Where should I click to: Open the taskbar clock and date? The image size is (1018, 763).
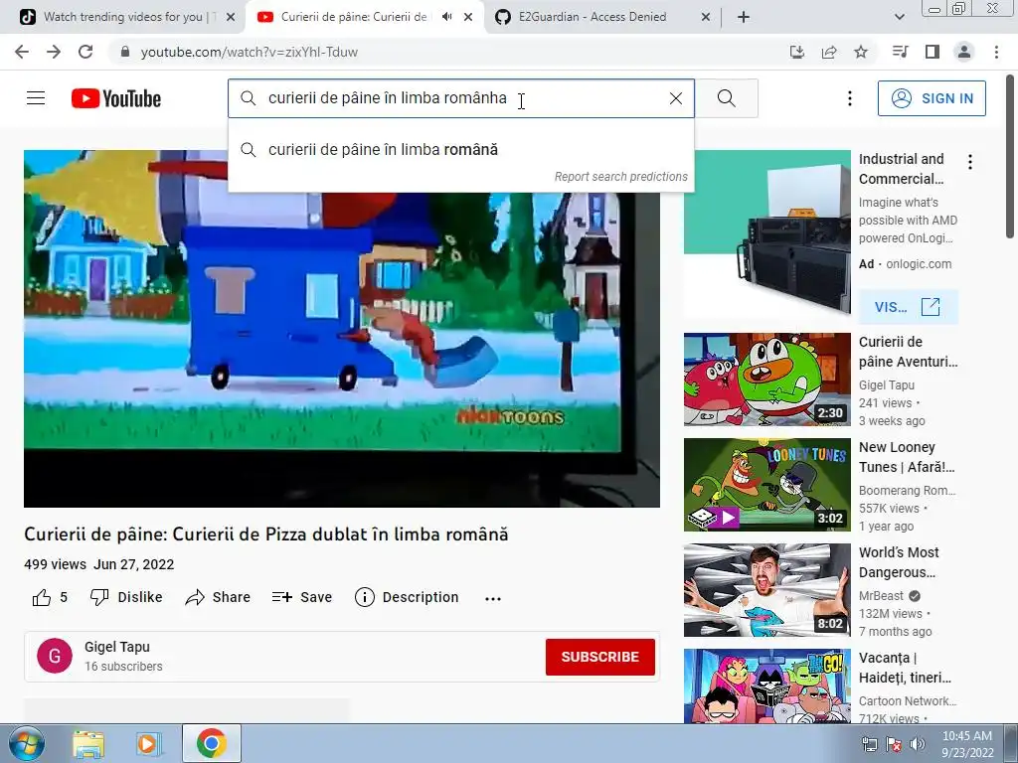[x=967, y=744]
